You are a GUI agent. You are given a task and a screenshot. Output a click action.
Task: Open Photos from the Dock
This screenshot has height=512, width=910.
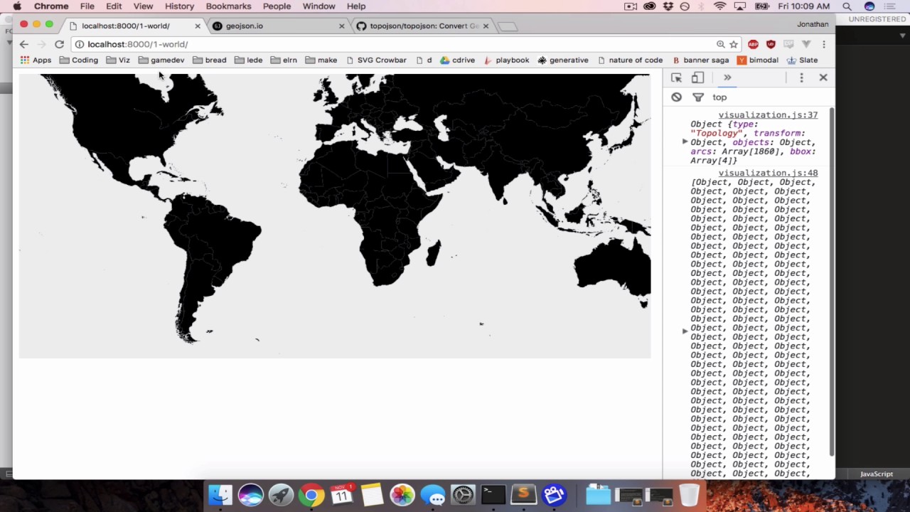402,494
